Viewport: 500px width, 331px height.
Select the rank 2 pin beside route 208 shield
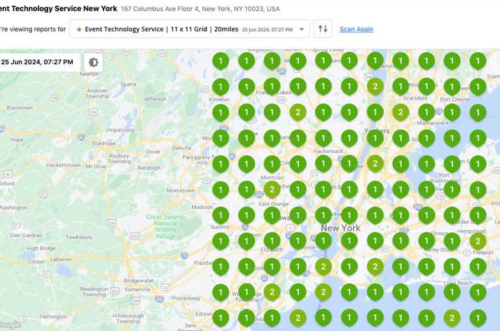298,113
